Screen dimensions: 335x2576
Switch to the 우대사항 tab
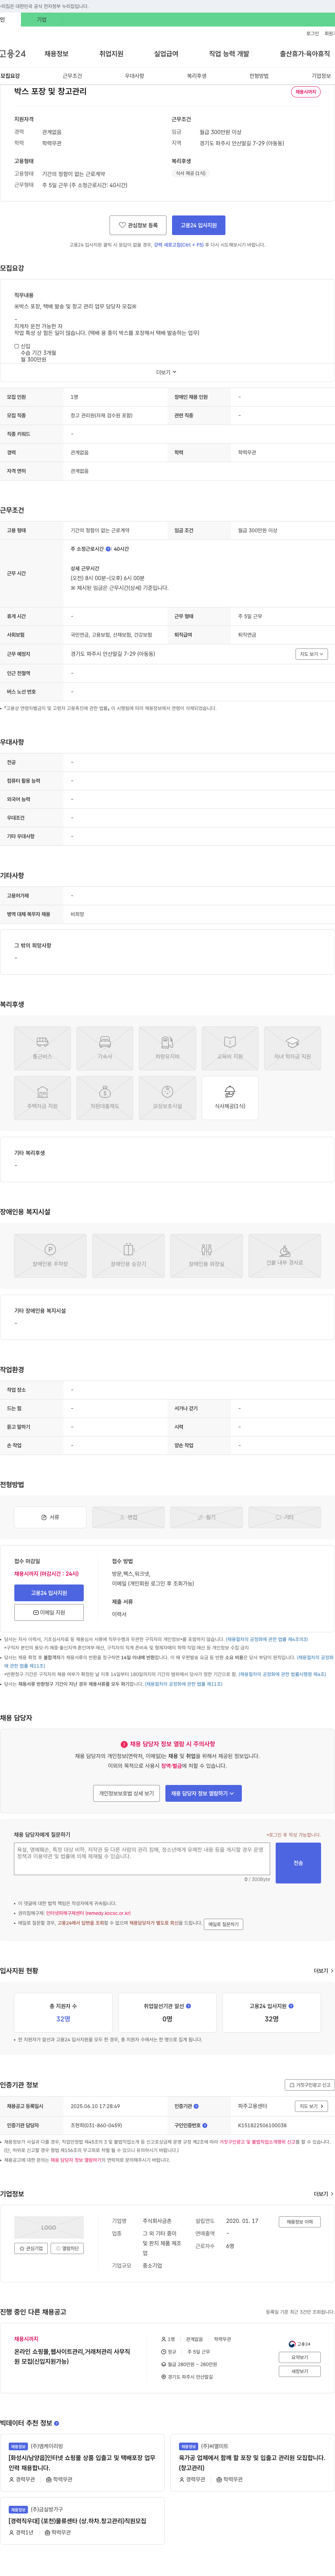[134, 76]
